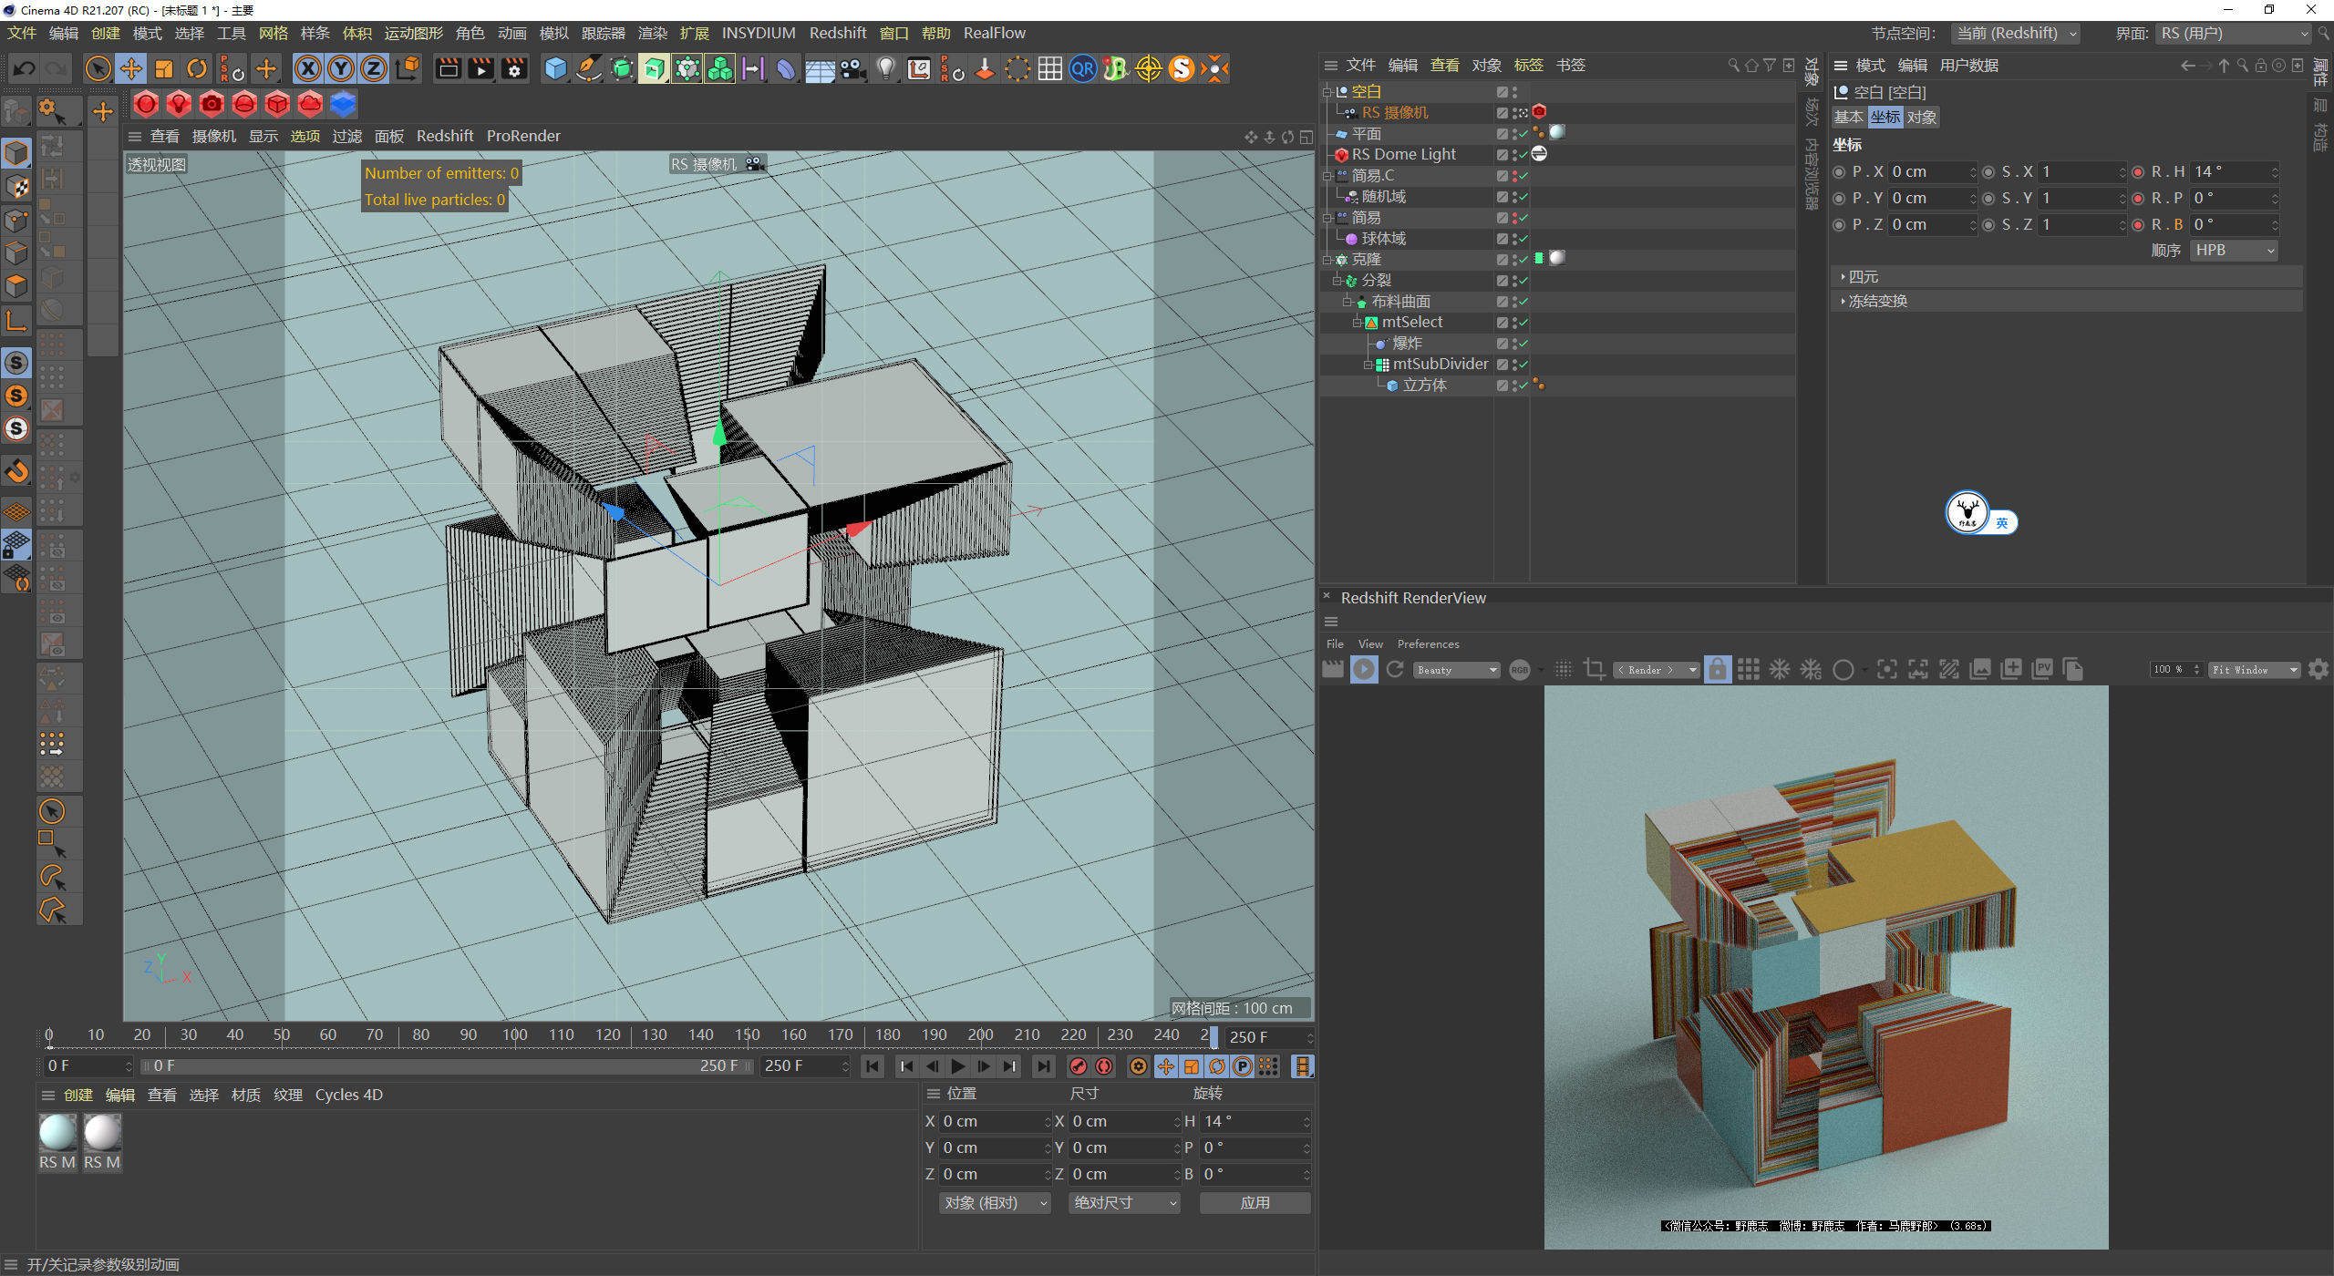This screenshot has height=1276, width=2334.
Task: Click the Light bulb icon
Action: pos(886,68)
